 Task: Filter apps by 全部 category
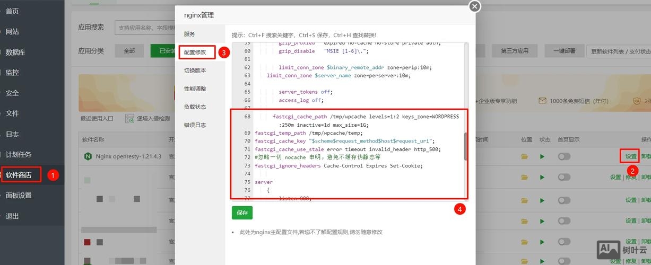129,51
